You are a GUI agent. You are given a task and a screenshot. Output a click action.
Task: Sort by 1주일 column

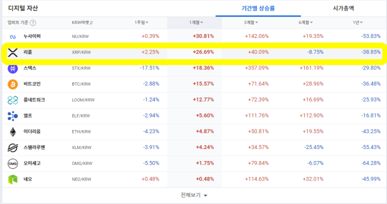click(x=141, y=22)
